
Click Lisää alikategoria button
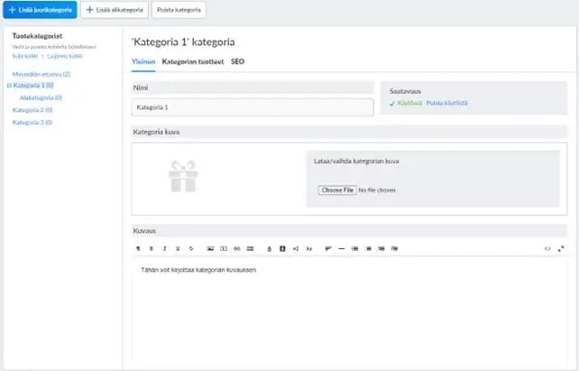tap(115, 10)
